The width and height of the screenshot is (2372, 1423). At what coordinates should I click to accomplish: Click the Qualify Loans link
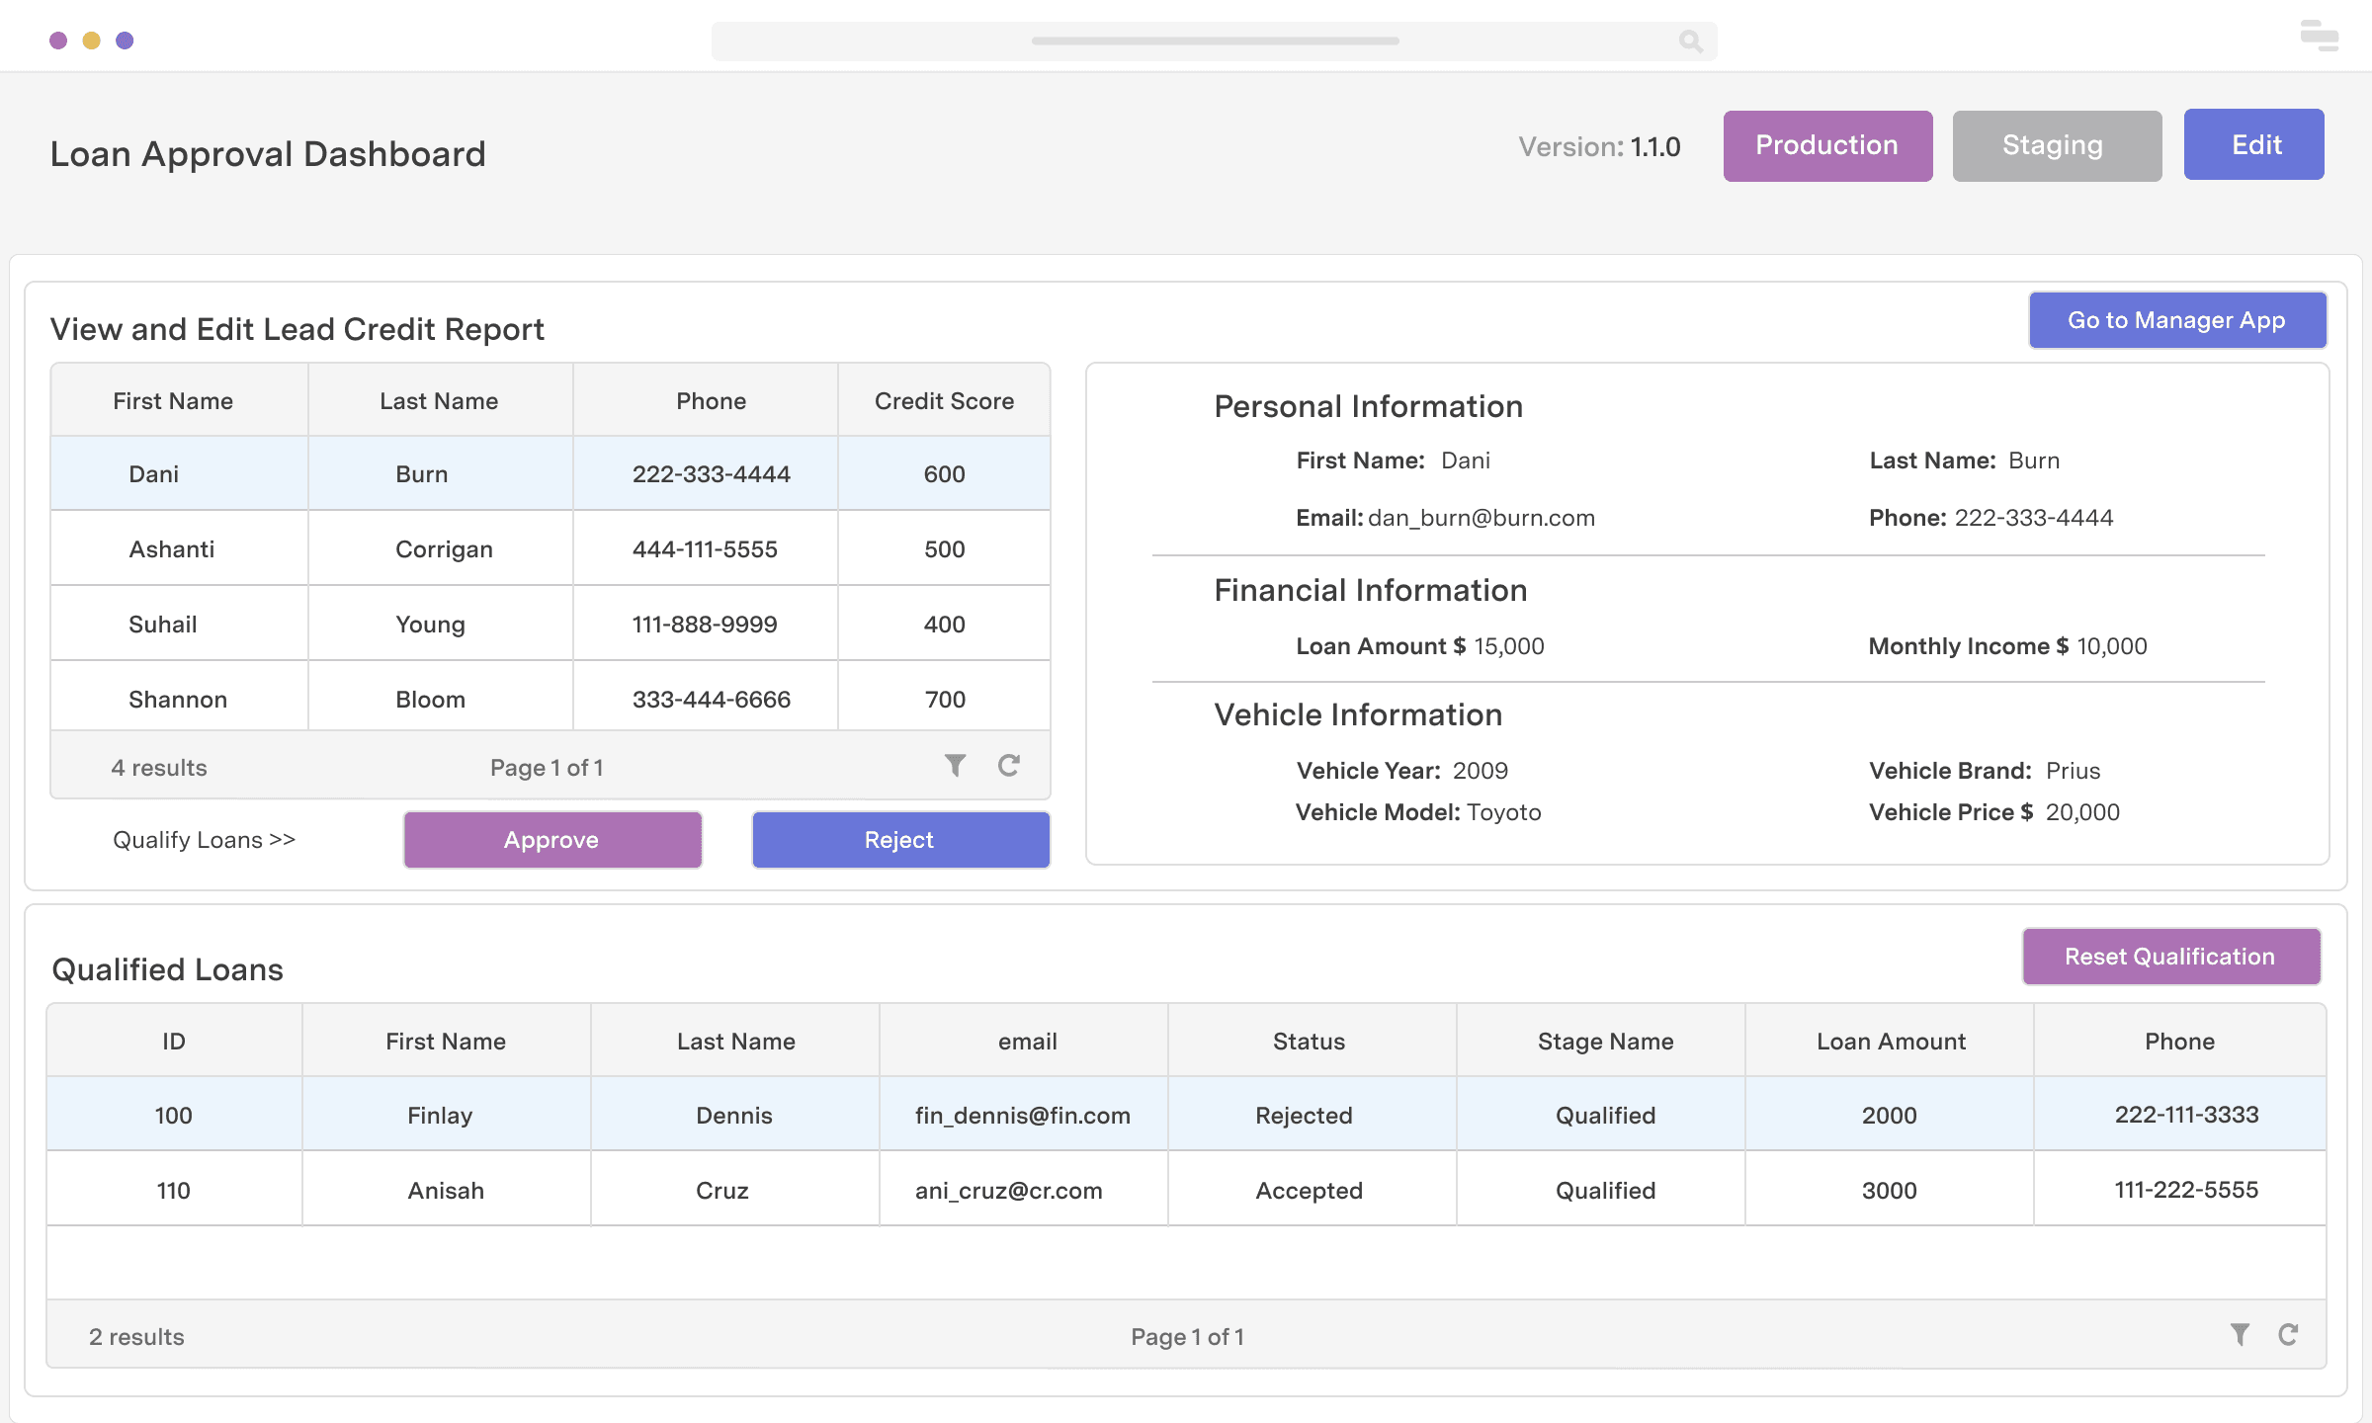(x=204, y=839)
